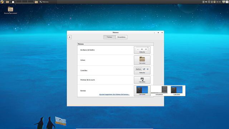Open the Bordures de fenêtre theme chooser
This screenshot has height=129, width=229.
click(142, 50)
